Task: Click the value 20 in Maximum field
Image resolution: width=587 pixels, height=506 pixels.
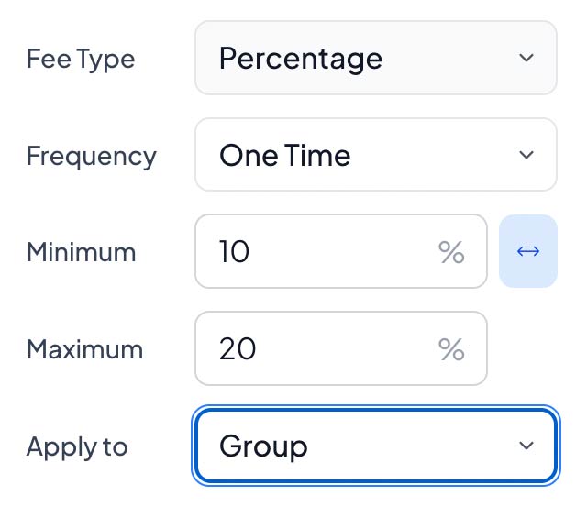Action: coord(238,349)
